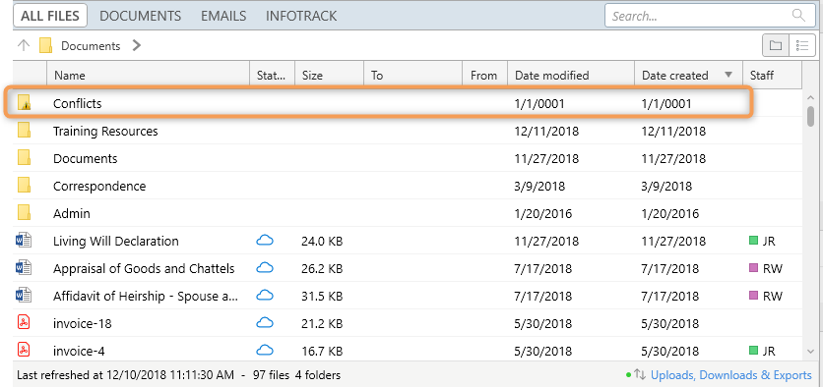Open the EMAILS tab

223,16
